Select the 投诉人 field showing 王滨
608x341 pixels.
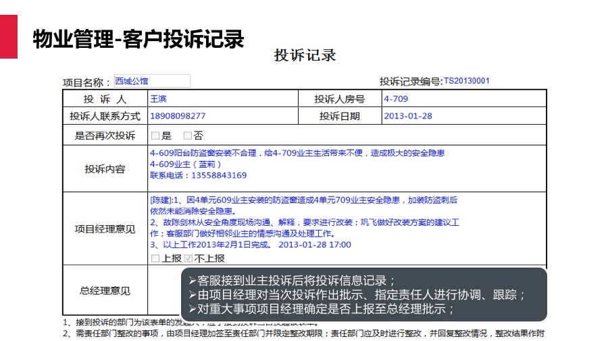click(223, 99)
